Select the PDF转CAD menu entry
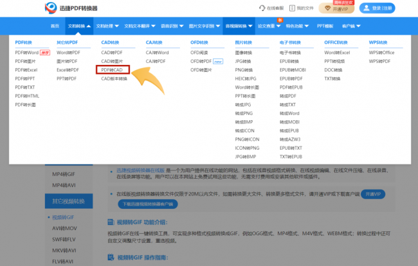418x266 pixels. (x=112, y=70)
